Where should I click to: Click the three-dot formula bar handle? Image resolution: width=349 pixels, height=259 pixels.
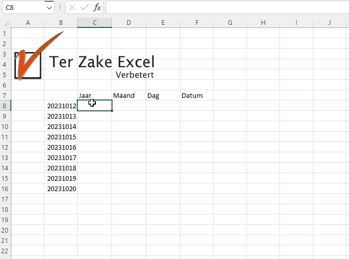point(60,8)
